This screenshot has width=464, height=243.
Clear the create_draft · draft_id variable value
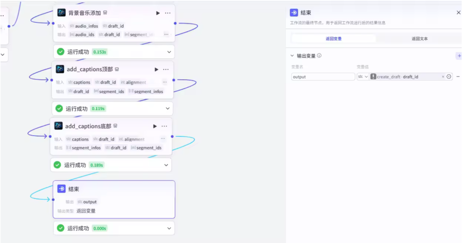click(443, 77)
